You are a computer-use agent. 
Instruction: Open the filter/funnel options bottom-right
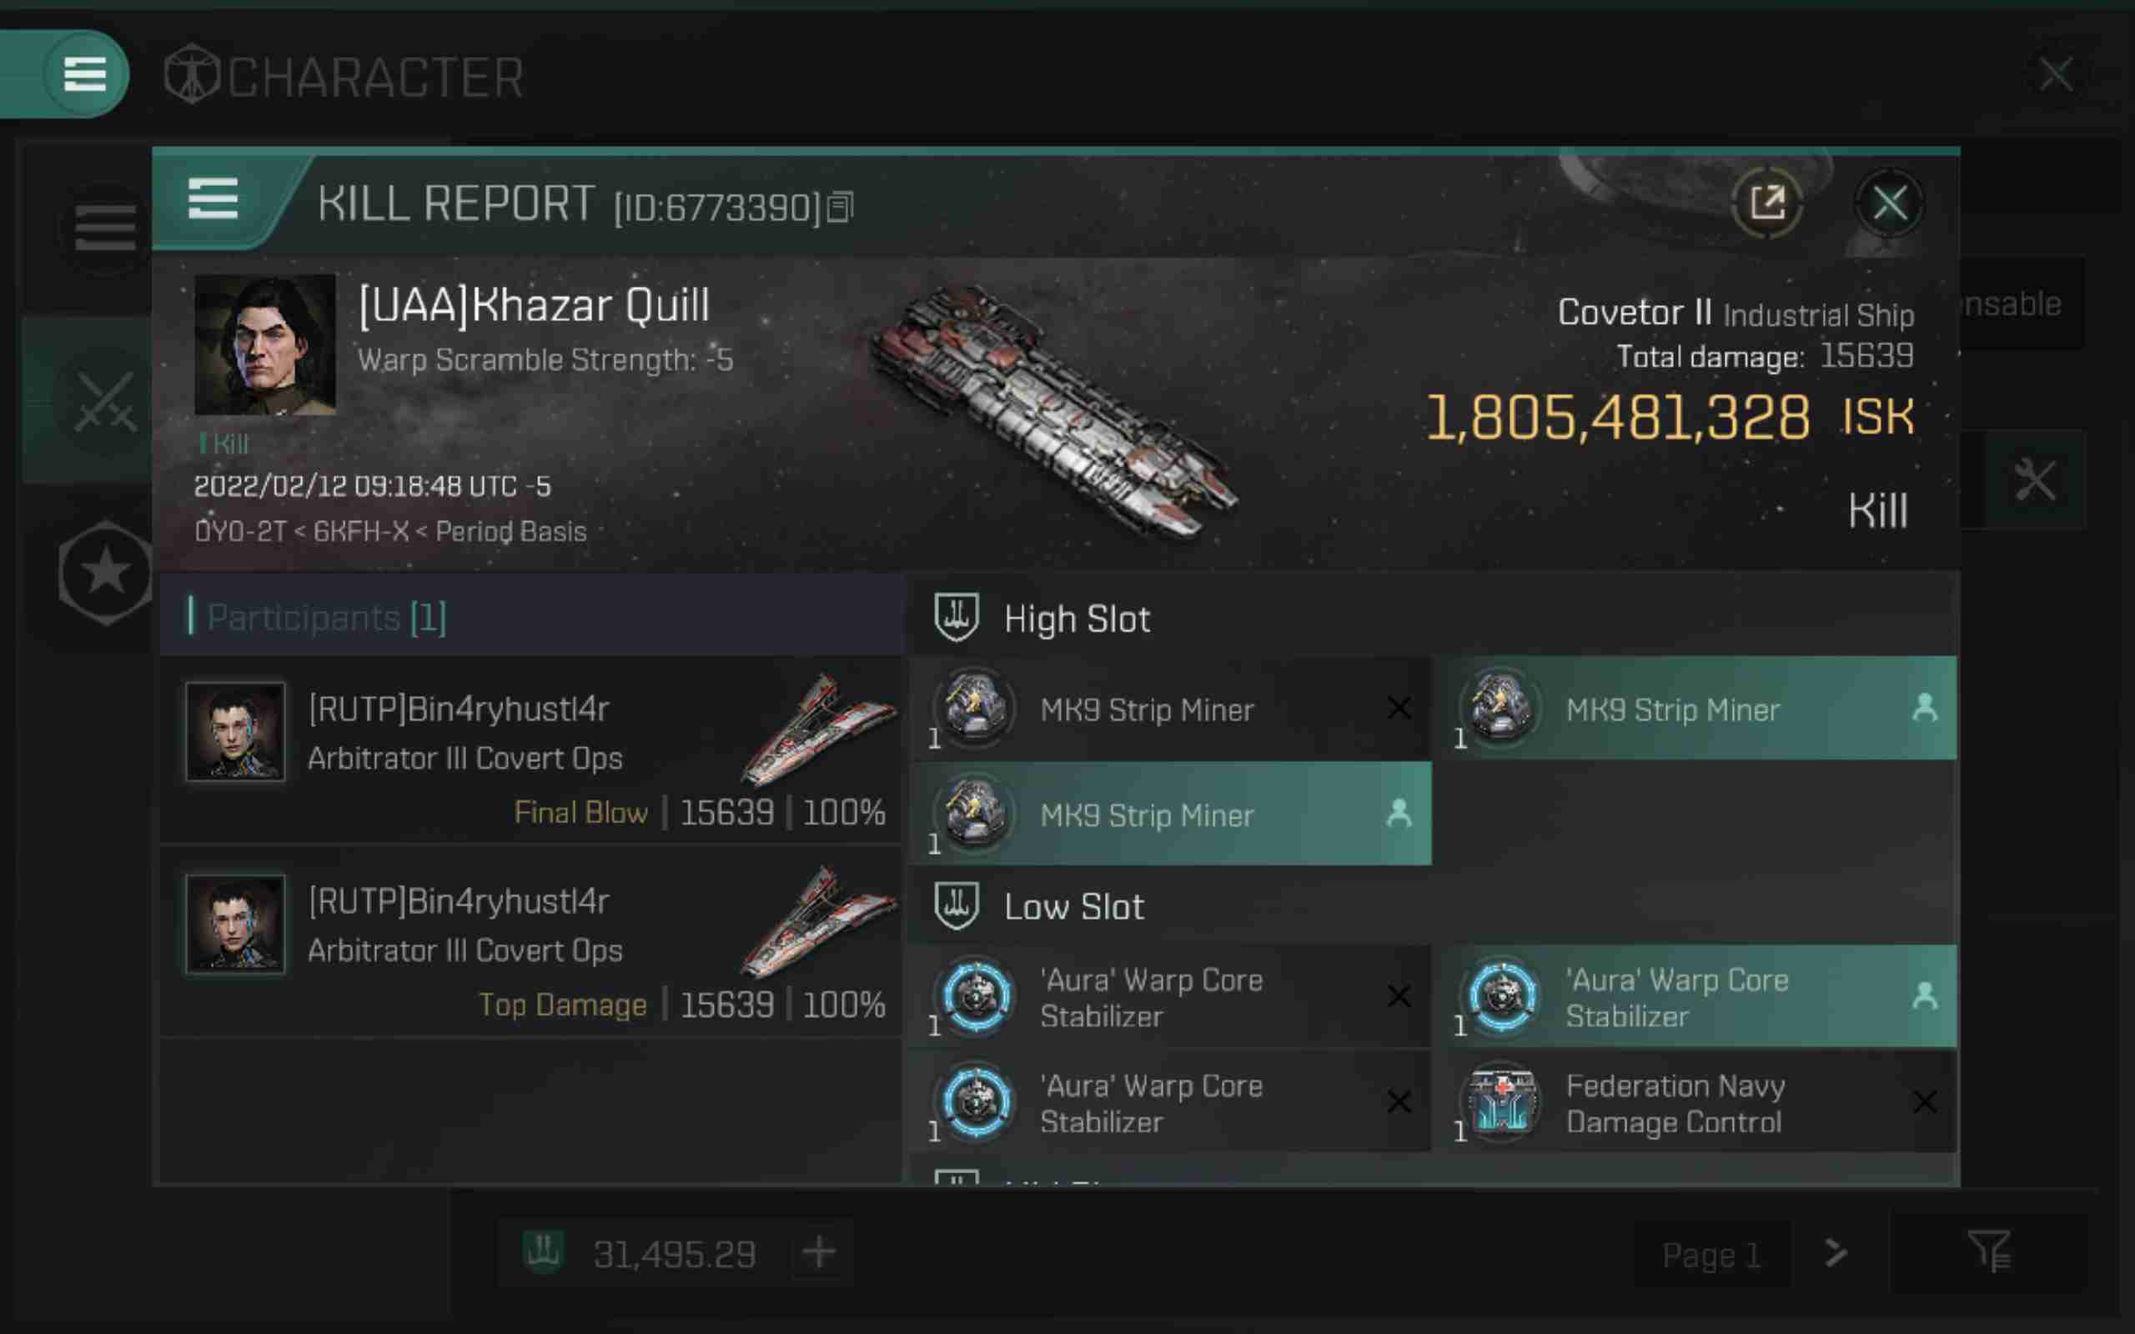point(1989,1252)
